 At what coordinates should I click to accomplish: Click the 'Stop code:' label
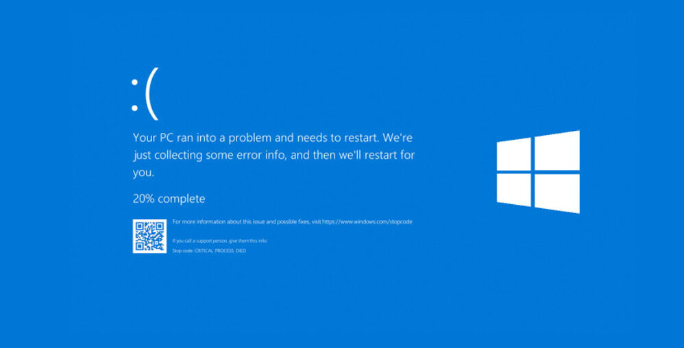point(183,251)
